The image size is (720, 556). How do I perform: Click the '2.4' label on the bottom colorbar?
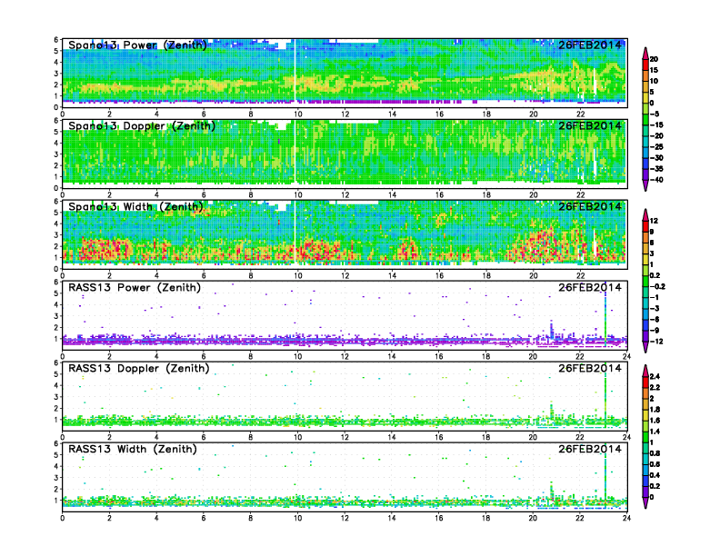[x=655, y=376]
